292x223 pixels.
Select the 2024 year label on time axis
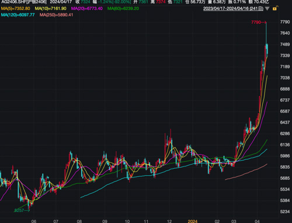coord(193,221)
